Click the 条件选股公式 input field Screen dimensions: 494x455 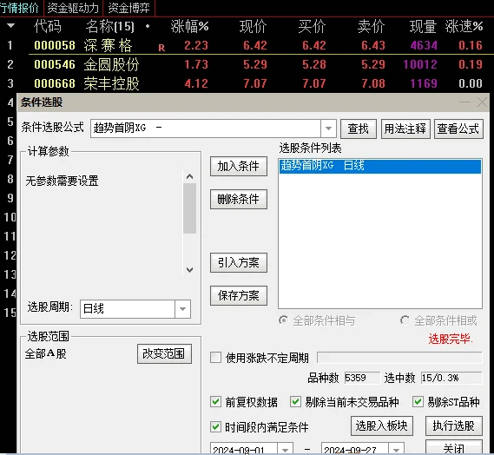(206, 129)
